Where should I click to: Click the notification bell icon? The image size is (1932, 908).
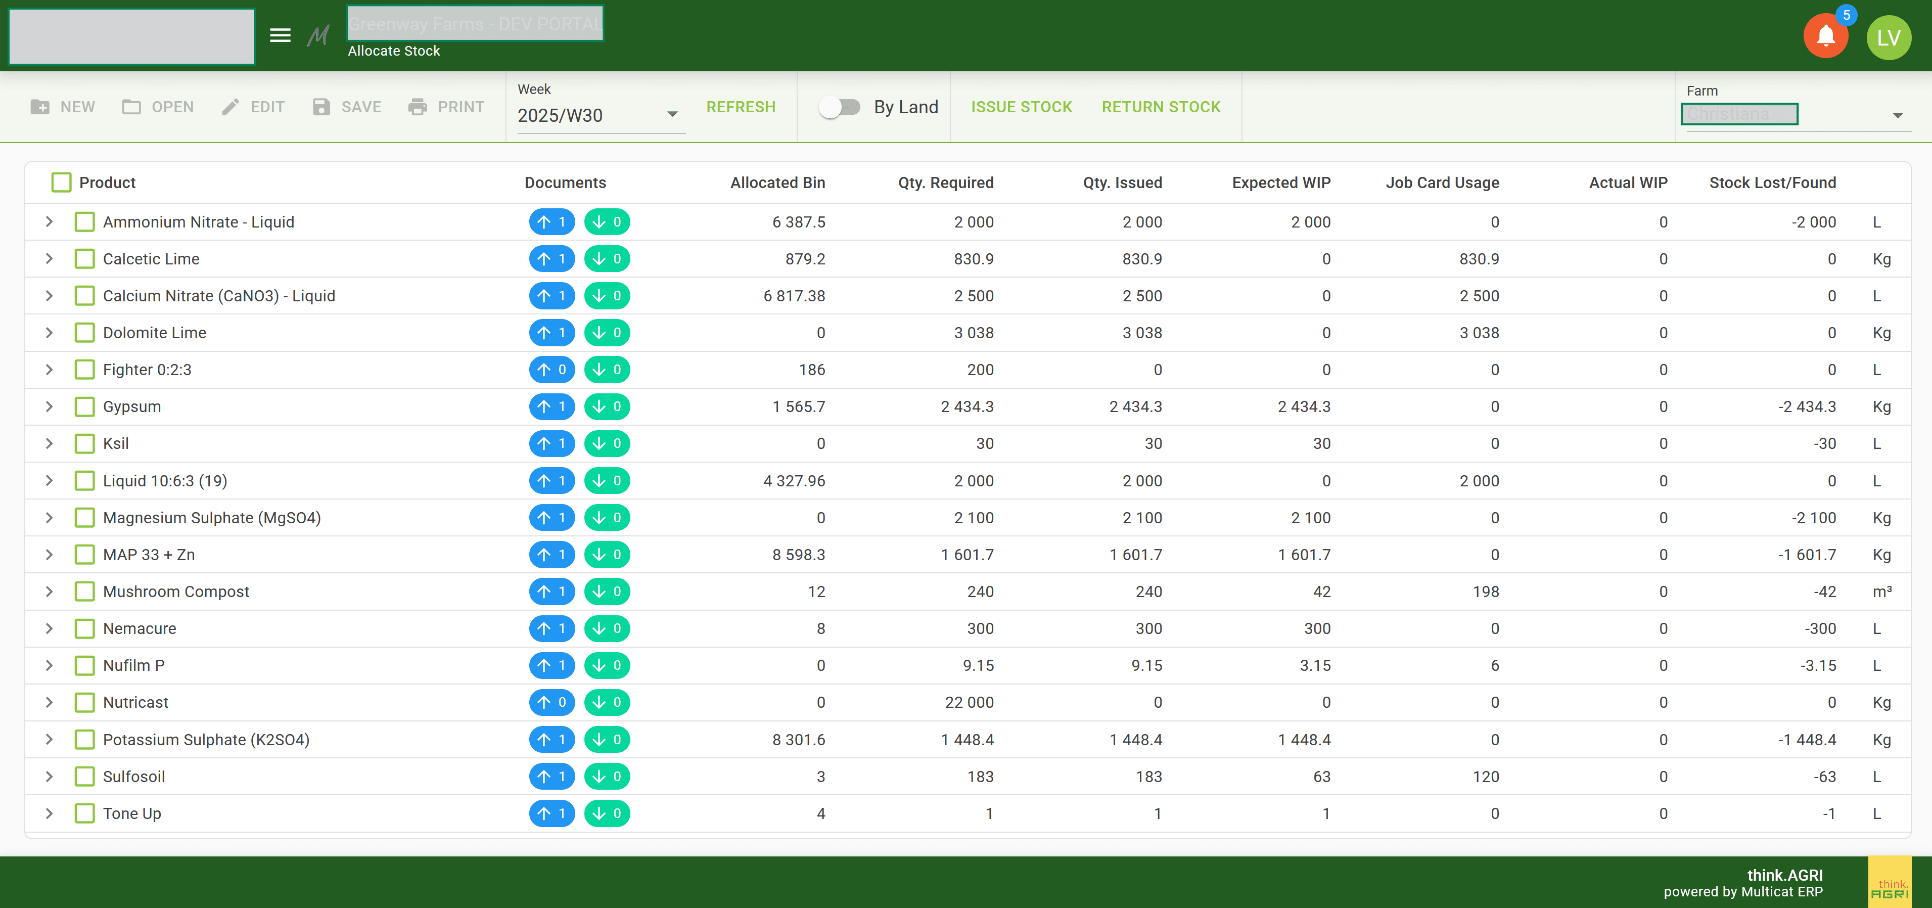point(1825,37)
